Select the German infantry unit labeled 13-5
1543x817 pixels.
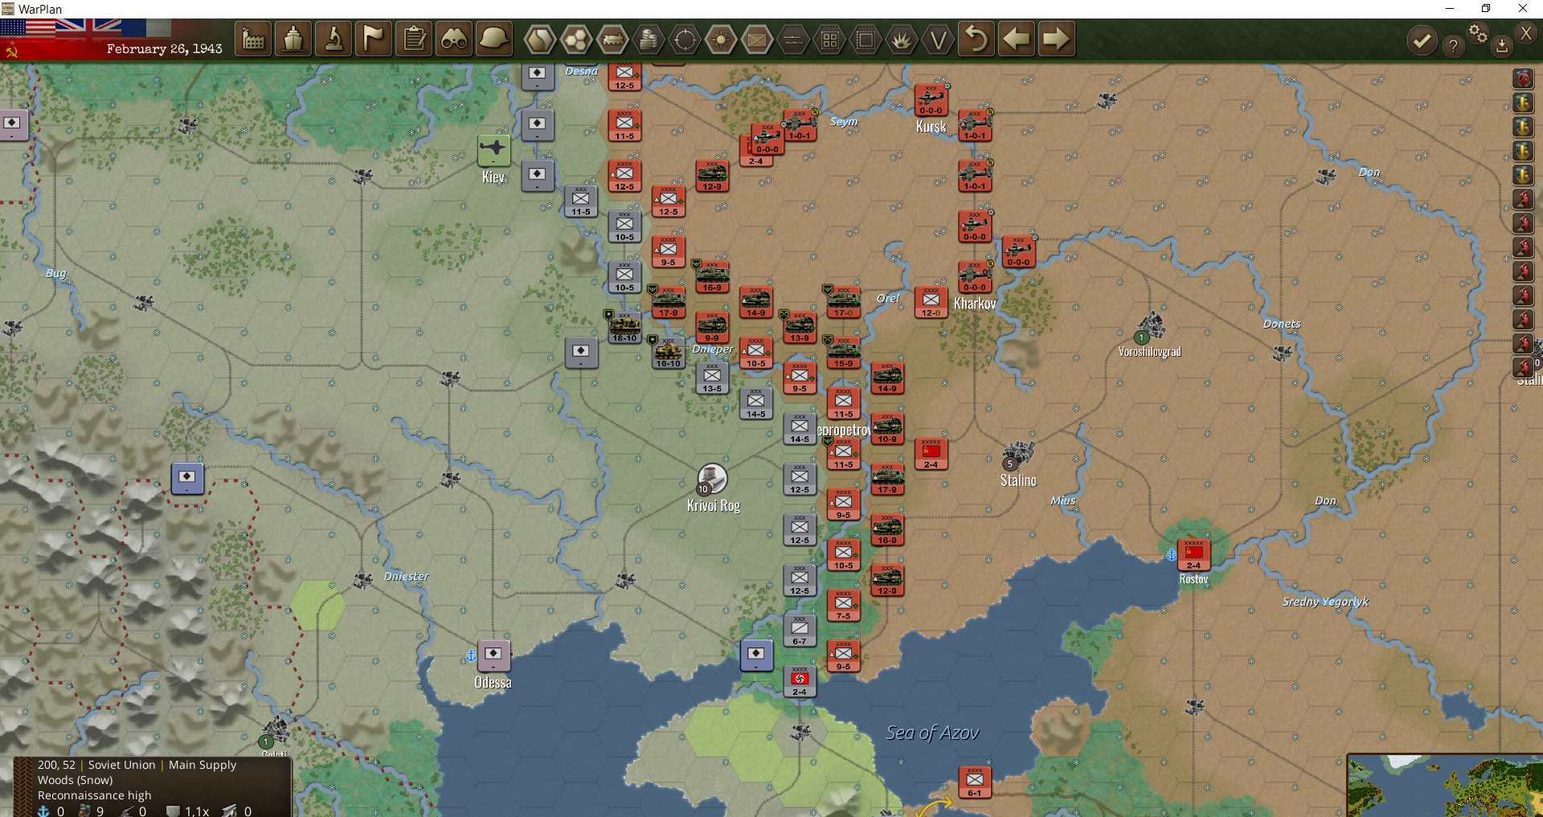pos(712,378)
